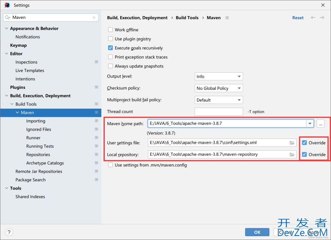Click Build, Execution, Deployment breadcrumb
The width and height of the screenshot is (331, 240).
(x=137, y=18)
